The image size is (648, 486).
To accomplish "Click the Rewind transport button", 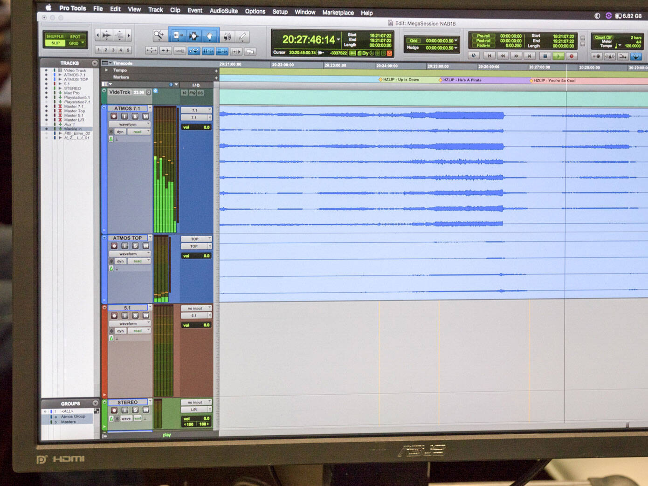I will [503, 55].
